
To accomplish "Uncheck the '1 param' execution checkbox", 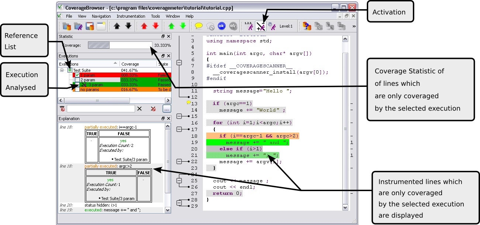I will (77, 75).
